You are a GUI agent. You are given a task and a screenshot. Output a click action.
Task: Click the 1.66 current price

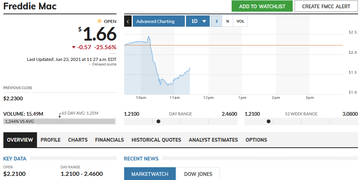click(100, 34)
